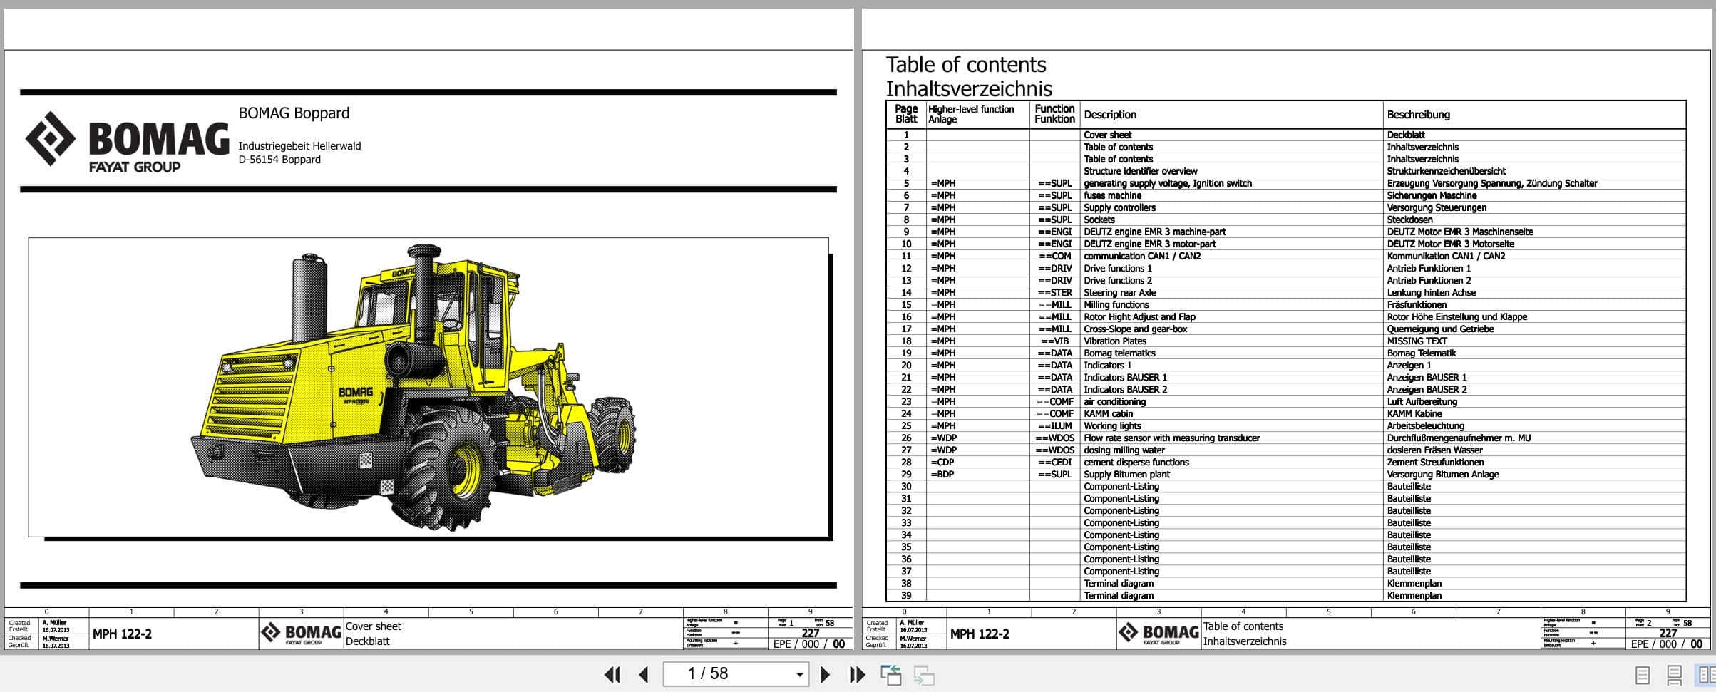Click 'KAMM cabin' entry

(x=1108, y=413)
